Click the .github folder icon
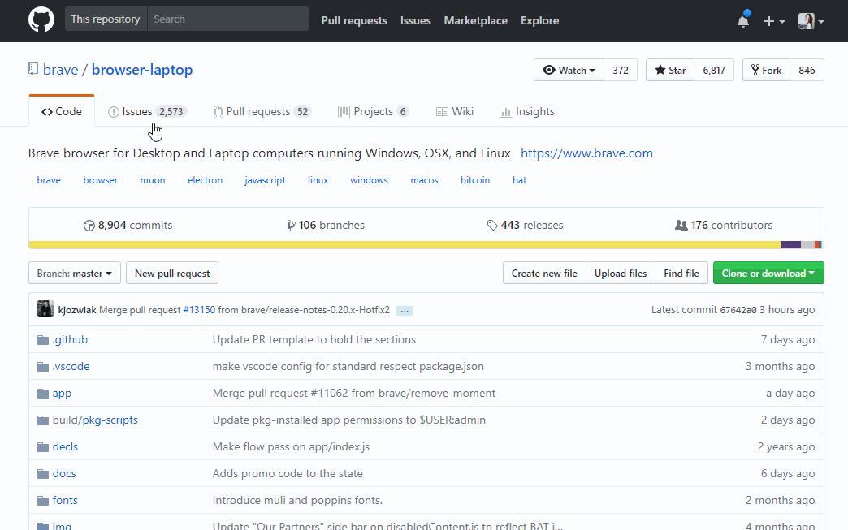Image resolution: width=848 pixels, height=530 pixels. (x=43, y=340)
